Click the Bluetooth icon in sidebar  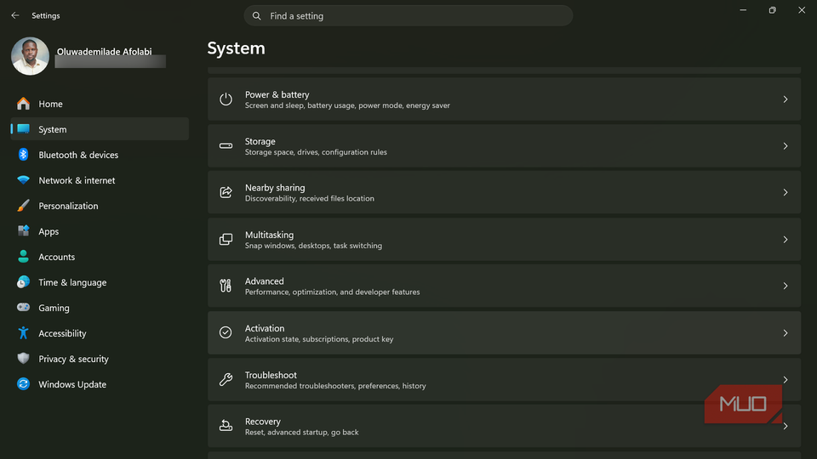pos(23,155)
